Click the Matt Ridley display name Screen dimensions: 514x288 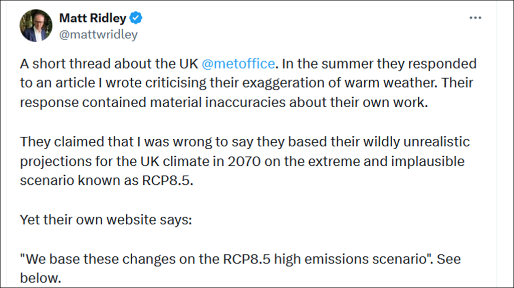[94, 19]
